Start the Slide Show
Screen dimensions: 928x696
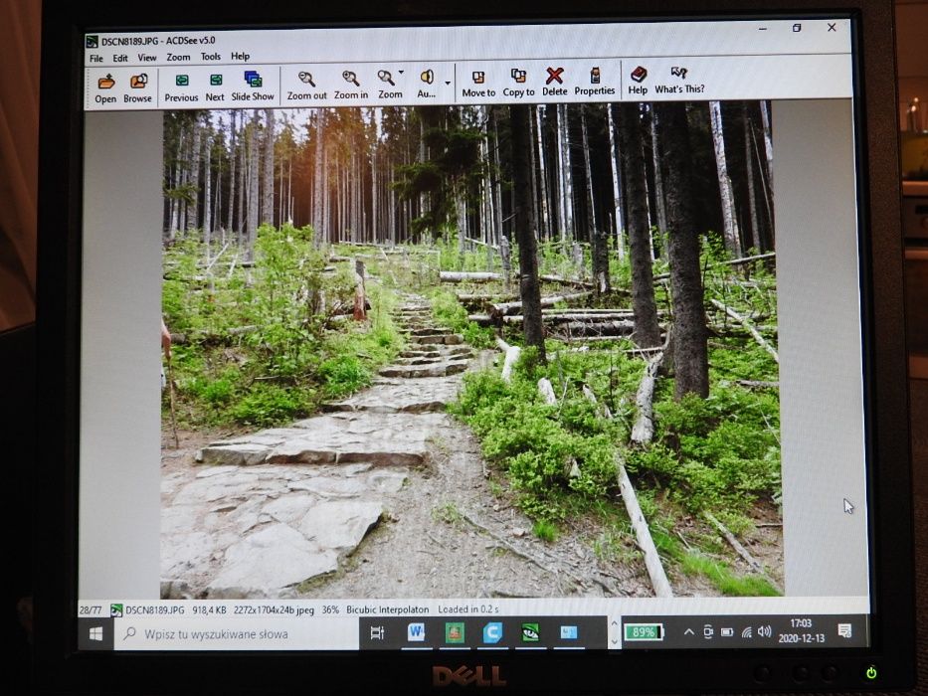pyautogui.click(x=253, y=87)
